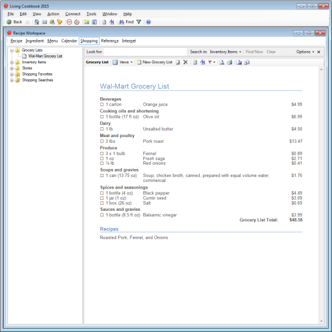Check the Balsamic vinegar checkbox

tap(102, 215)
